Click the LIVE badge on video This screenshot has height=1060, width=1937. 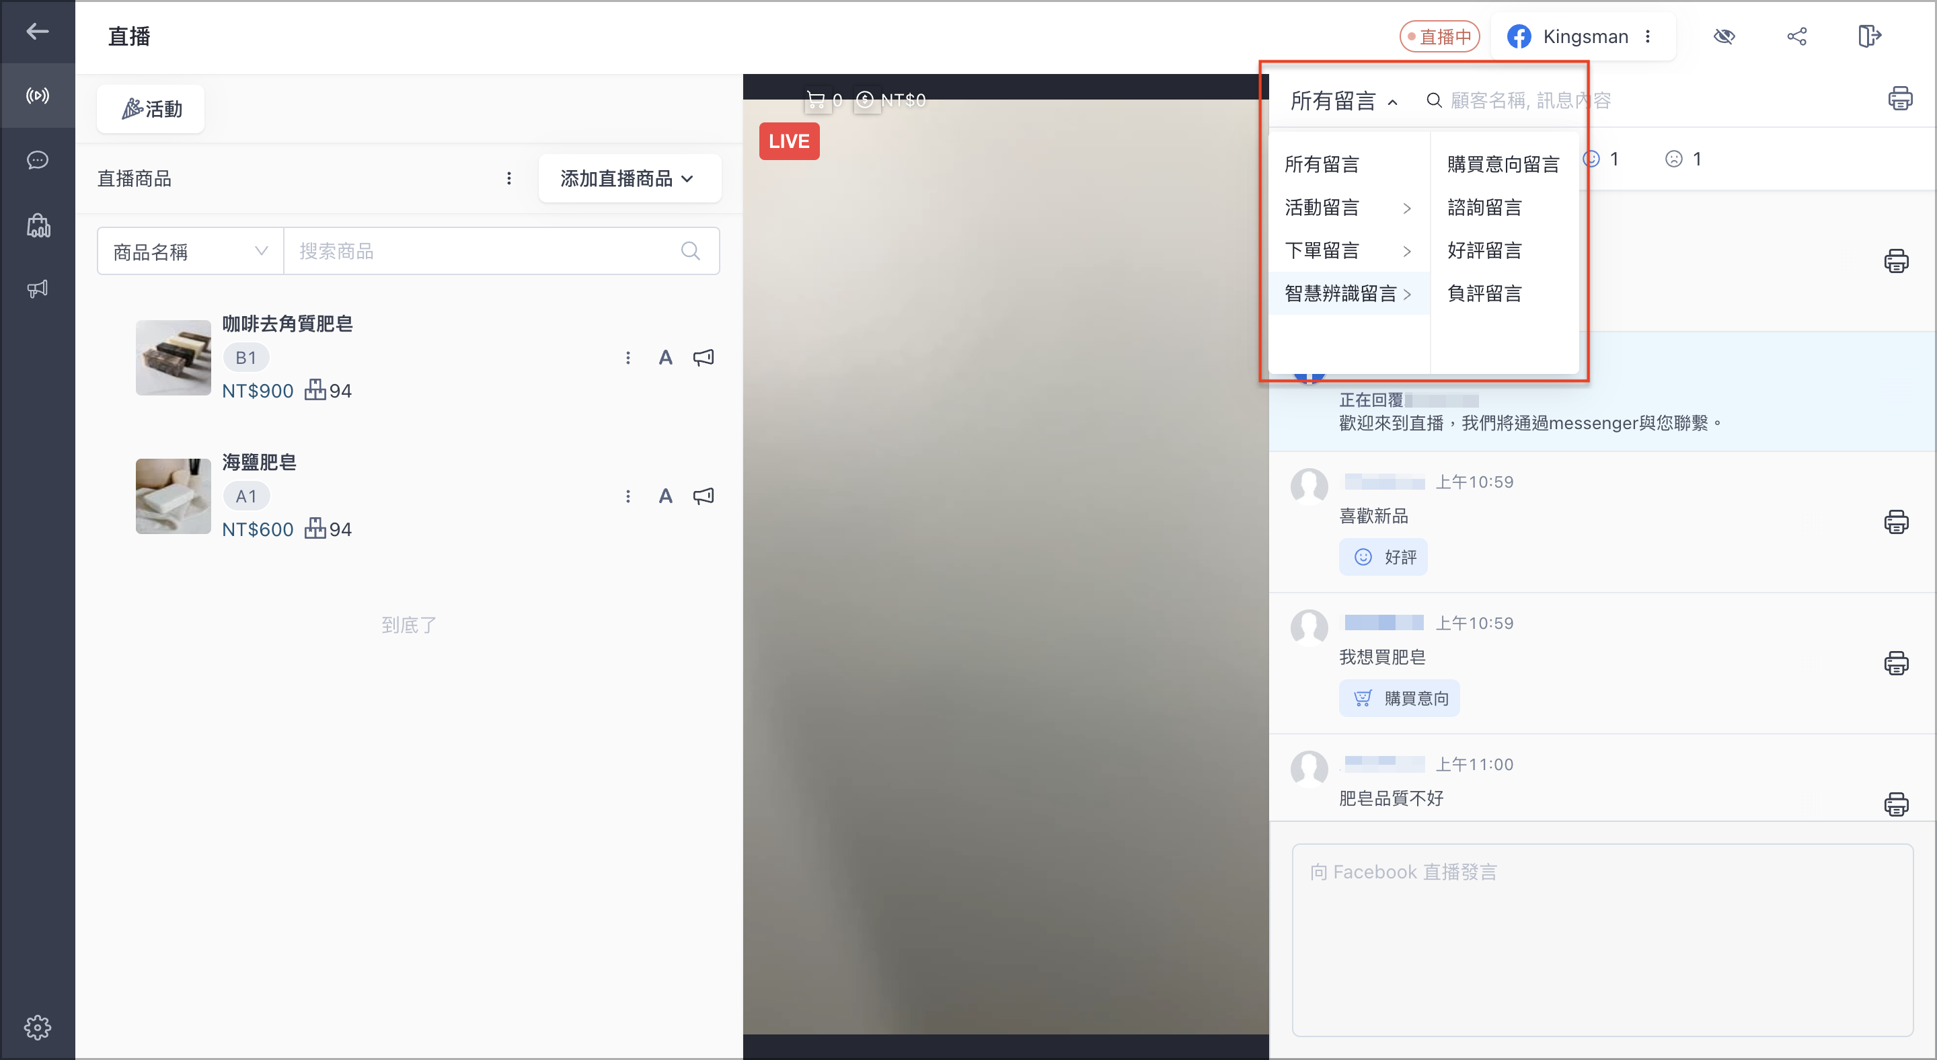tap(789, 141)
